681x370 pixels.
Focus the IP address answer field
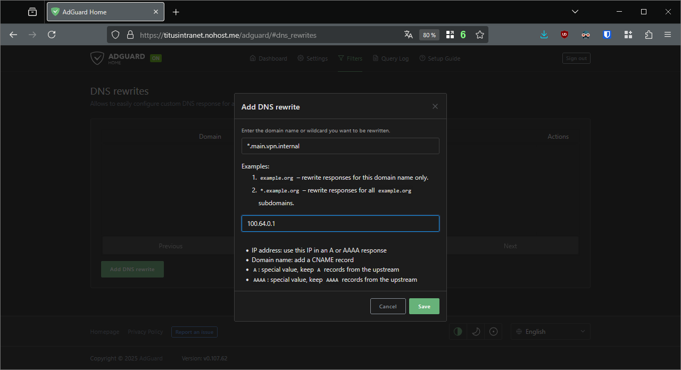(340, 224)
